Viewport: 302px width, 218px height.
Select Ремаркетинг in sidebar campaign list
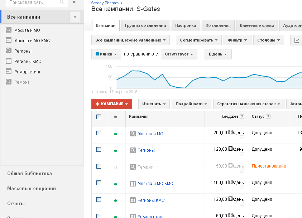pos(27,72)
